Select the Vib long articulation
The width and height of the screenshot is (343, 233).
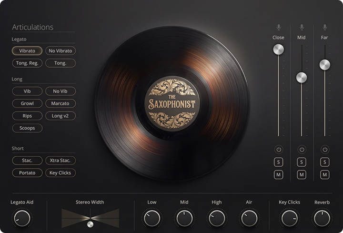tap(27, 91)
